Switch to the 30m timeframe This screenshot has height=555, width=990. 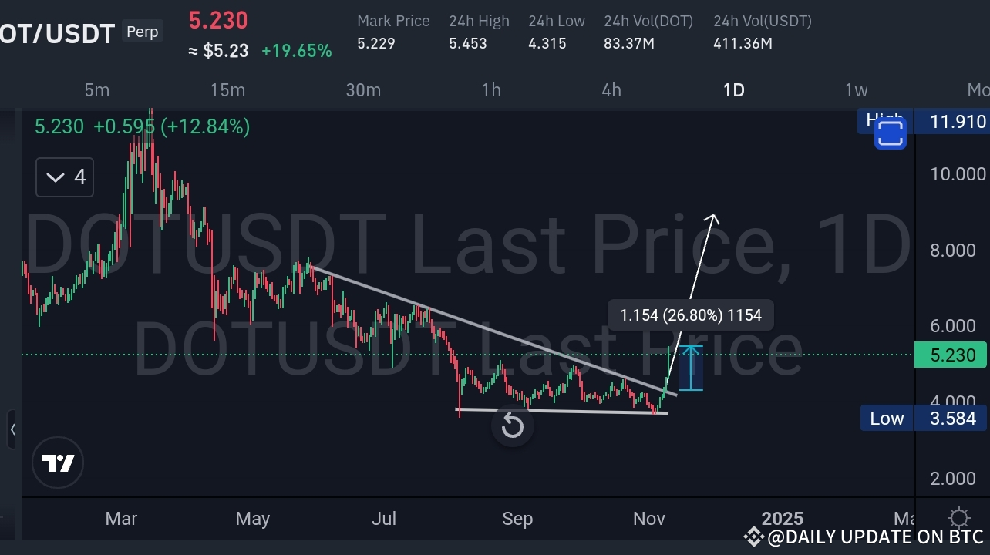click(363, 90)
